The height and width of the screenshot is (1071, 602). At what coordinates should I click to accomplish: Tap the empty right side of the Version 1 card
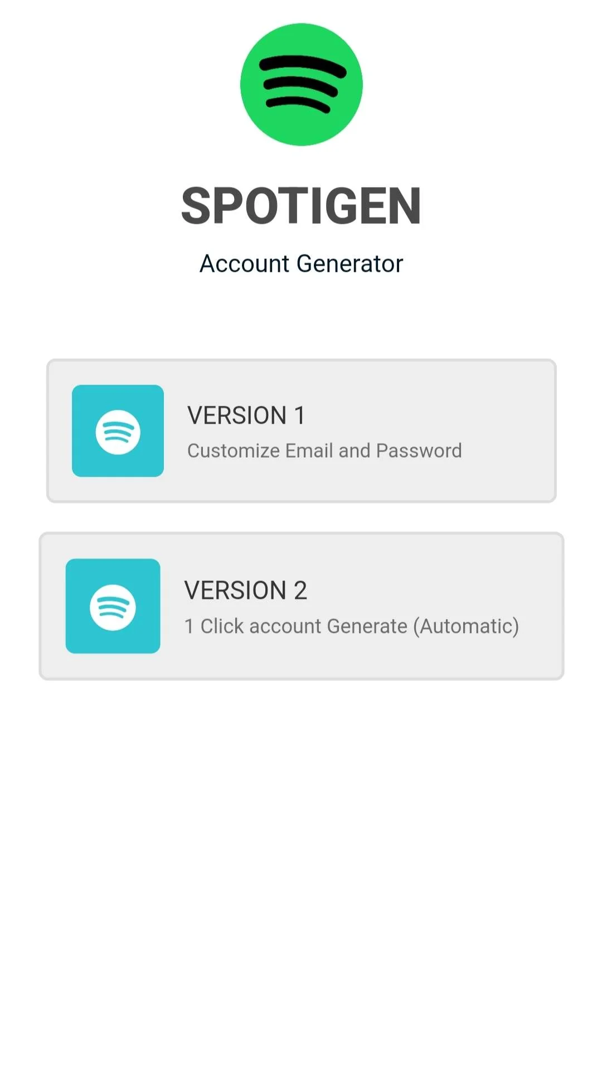click(x=510, y=431)
